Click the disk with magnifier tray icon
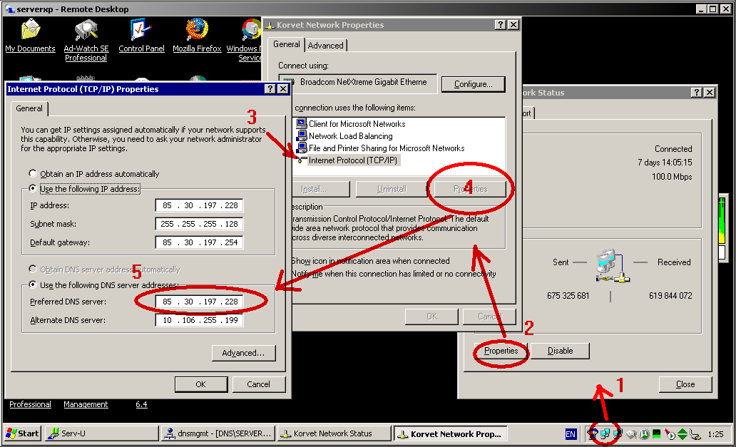 631,434
